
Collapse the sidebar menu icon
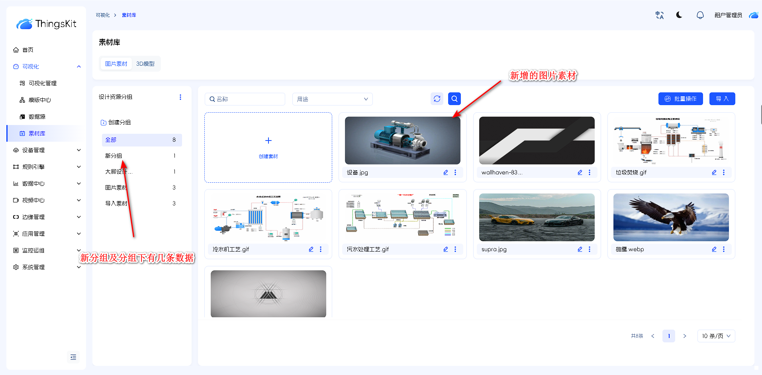[x=73, y=357]
